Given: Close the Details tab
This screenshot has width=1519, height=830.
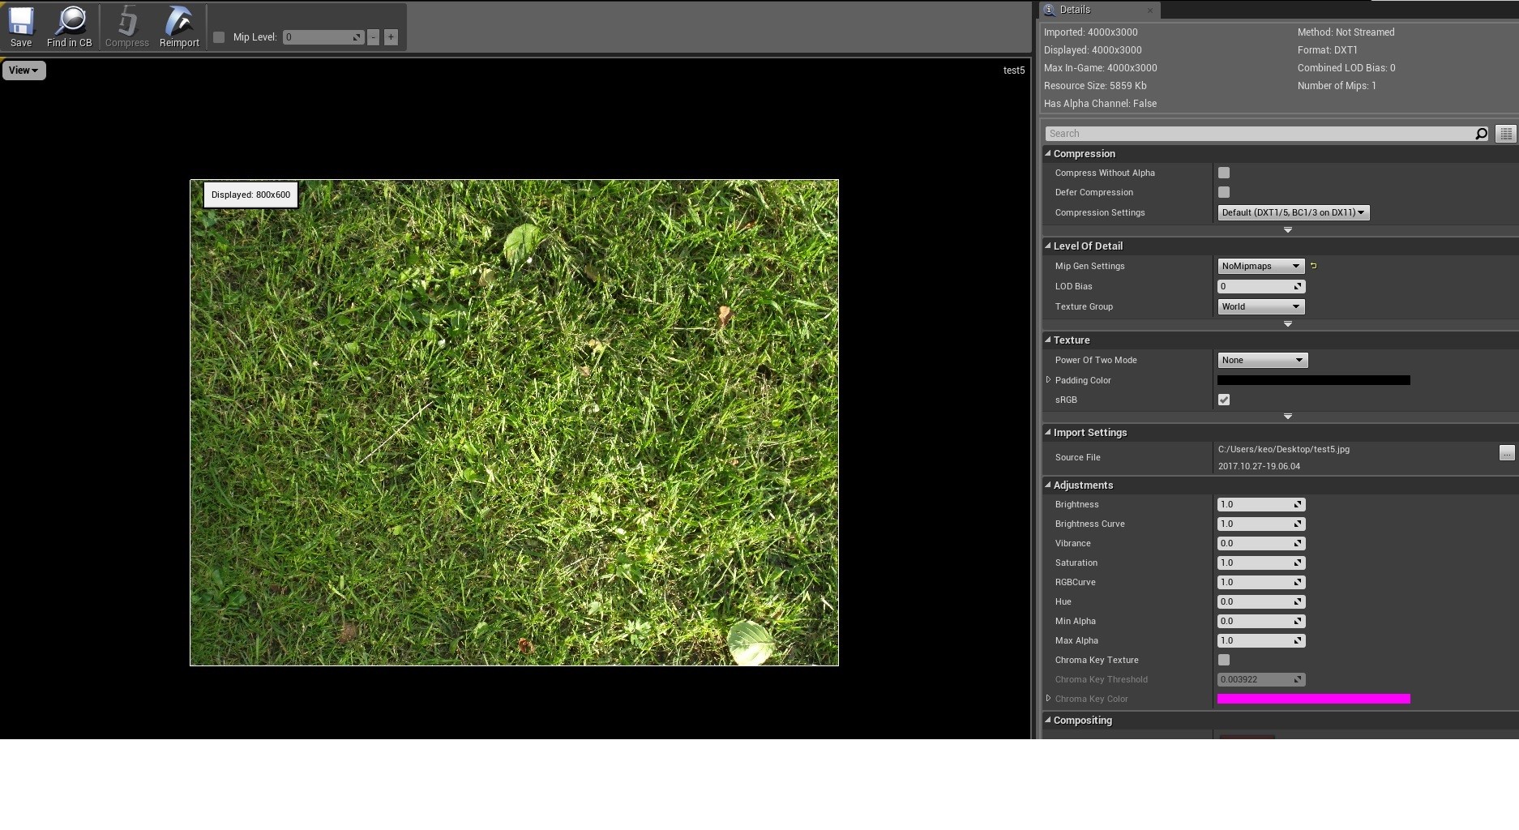Looking at the screenshot, I should [x=1150, y=10].
